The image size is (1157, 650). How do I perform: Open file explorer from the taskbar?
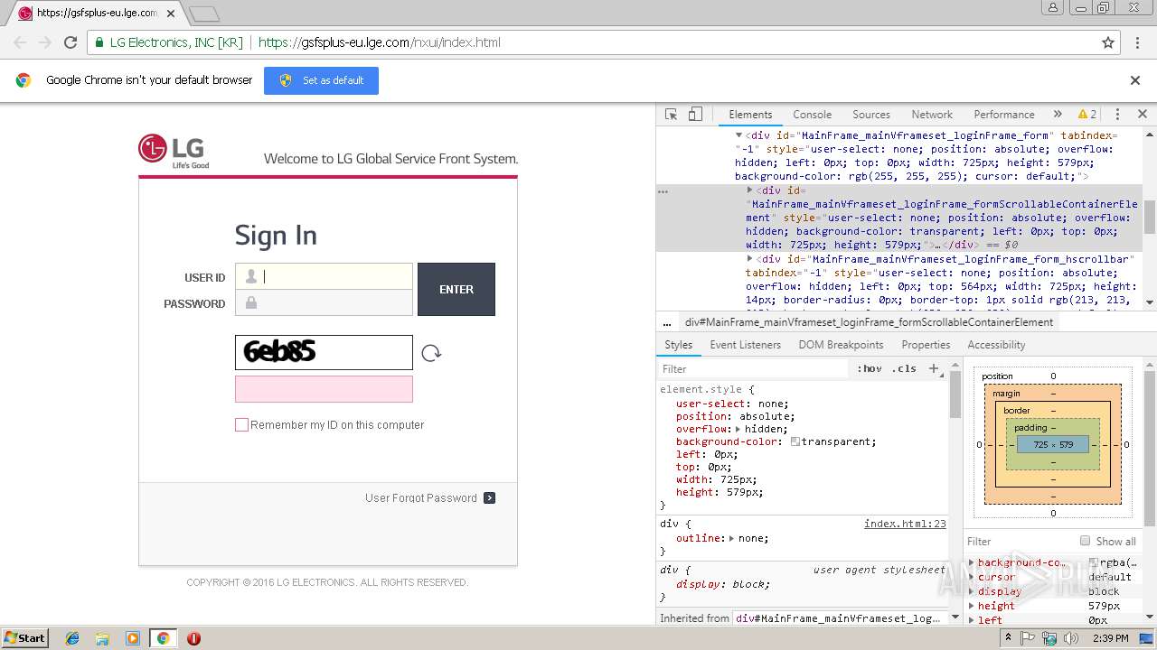[x=102, y=638]
